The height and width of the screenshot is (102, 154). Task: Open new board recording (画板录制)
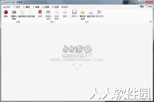click(22, 14)
